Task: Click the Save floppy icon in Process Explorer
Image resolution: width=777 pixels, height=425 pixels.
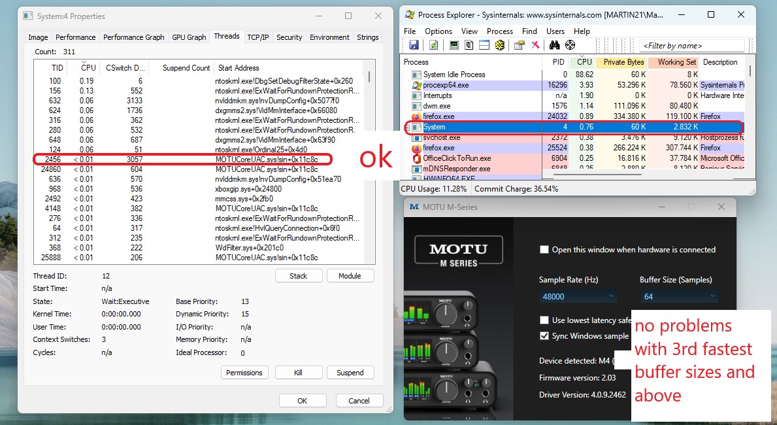Action: [414, 45]
